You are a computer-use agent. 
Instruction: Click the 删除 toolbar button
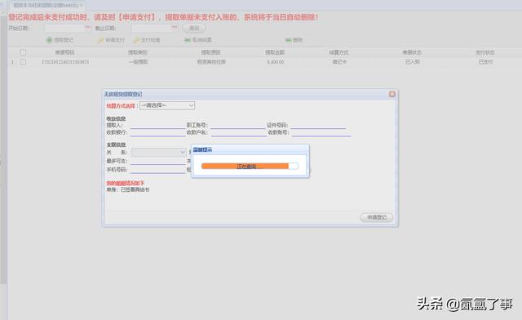tap(294, 40)
